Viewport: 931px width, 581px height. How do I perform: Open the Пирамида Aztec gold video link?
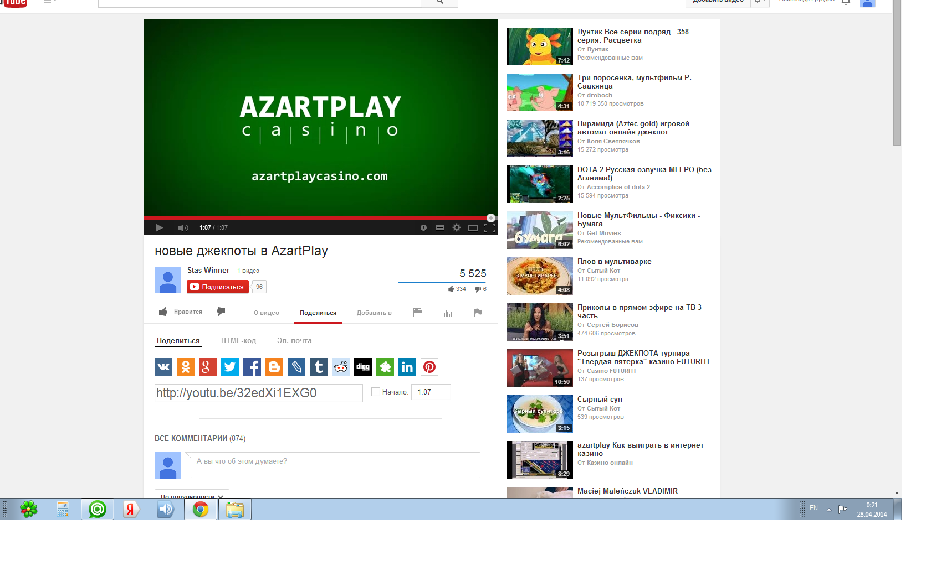point(633,128)
